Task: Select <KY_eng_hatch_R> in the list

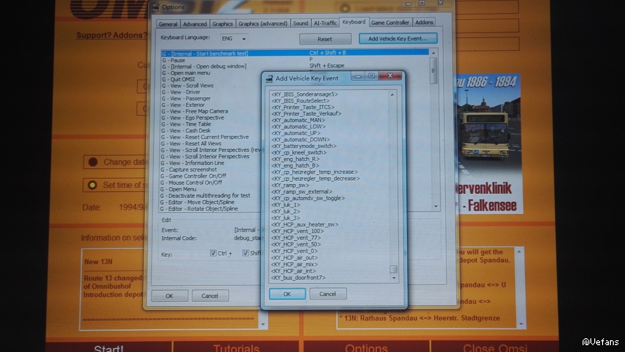Action: [296, 159]
